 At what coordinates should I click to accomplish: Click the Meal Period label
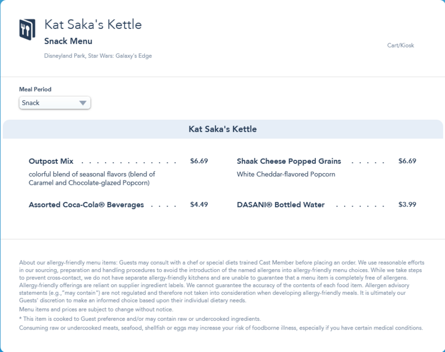click(35, 89)
